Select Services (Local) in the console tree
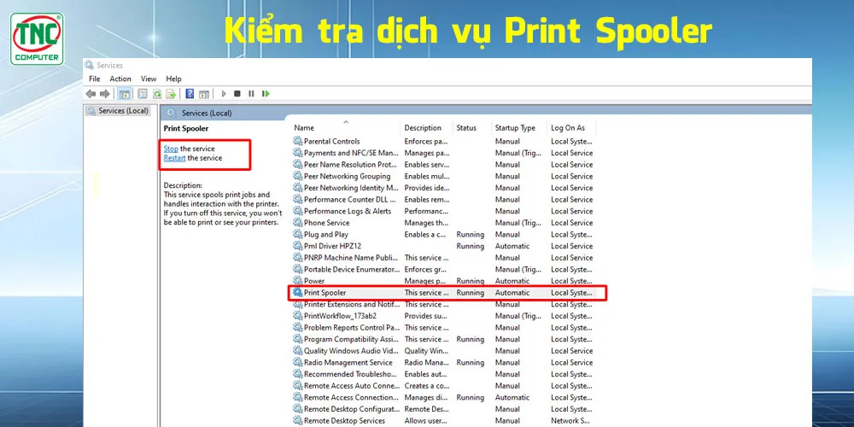The image size is (854, 427). coord(123,111)
